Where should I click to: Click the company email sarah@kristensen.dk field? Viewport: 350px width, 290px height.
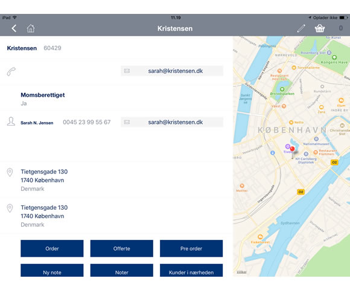pos(172,71)
